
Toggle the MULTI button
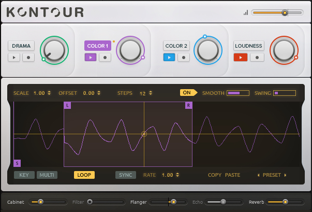(47, 175)
